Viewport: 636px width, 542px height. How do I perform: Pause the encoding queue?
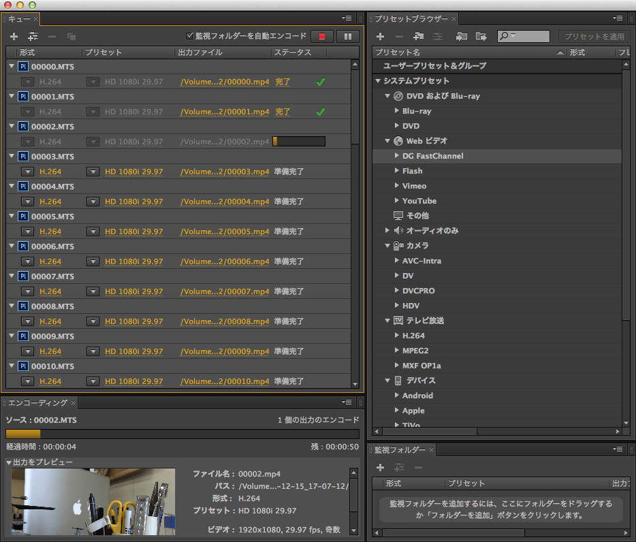348,36
